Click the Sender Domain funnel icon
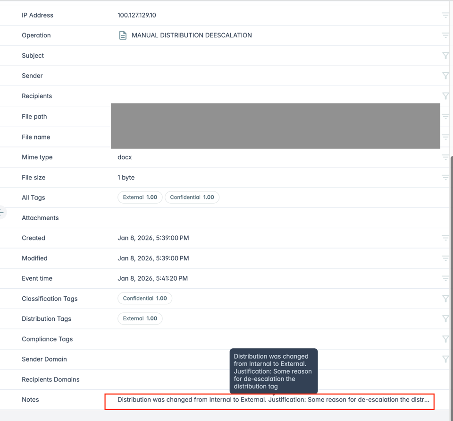This screenshot has height=421, width=453. pos(445,359)
